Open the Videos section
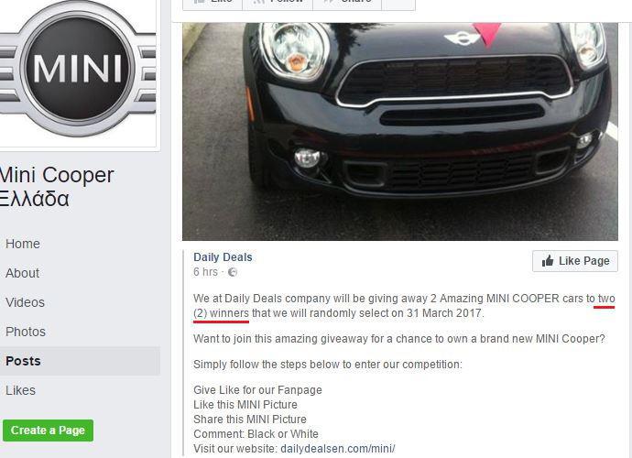632x458 pixels. [x=25, y=302]
